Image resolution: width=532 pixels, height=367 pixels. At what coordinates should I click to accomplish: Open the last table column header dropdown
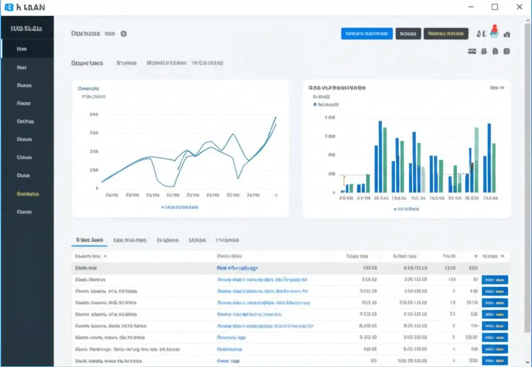tap(503, 256)
